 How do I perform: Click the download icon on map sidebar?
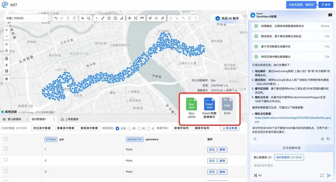[7, 65]
